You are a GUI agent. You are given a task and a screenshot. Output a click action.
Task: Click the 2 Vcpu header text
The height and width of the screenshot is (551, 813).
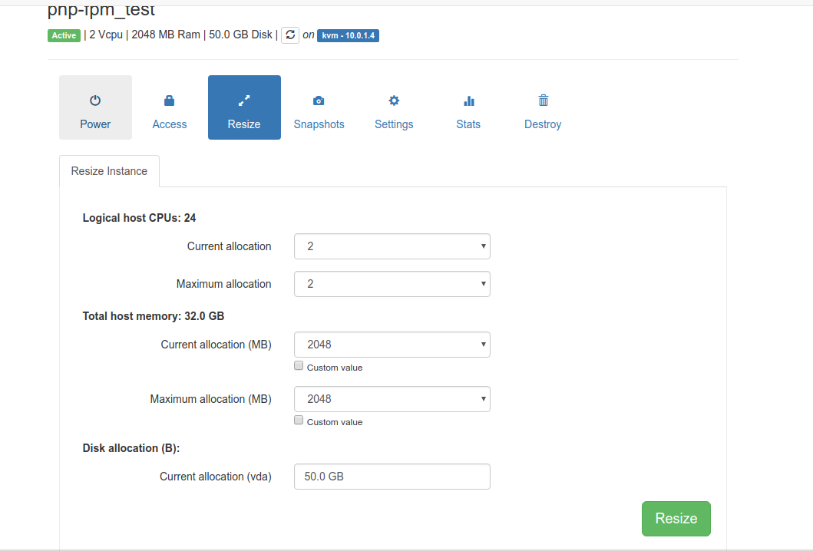point(106,35)
